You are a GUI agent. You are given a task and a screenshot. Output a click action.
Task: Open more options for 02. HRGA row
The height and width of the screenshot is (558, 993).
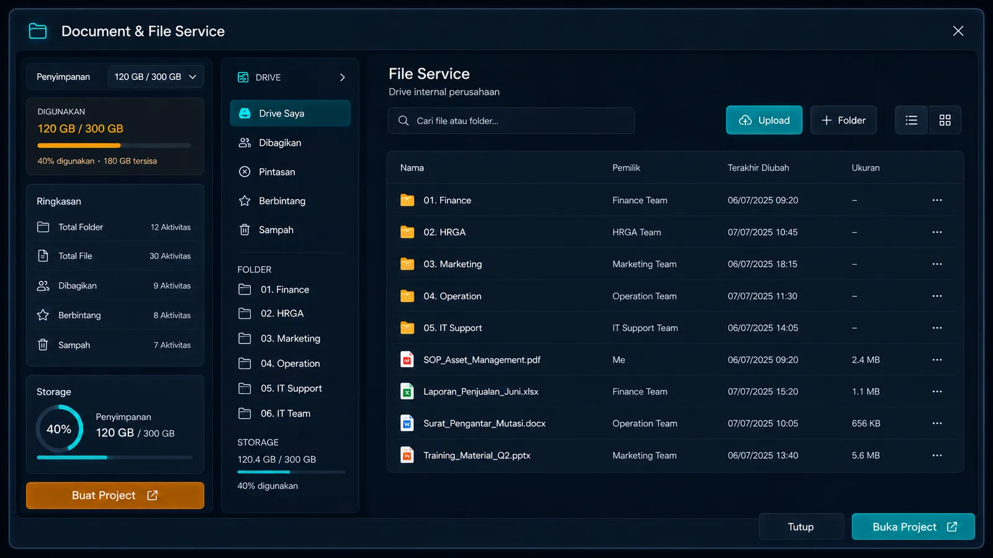pos(937,232)
